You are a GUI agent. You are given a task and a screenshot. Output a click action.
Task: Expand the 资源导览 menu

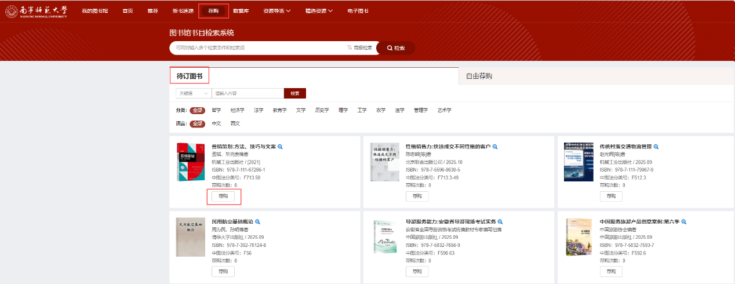(x=277, y=11)
